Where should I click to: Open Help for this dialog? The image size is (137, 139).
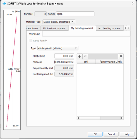[x=127, y=134]
